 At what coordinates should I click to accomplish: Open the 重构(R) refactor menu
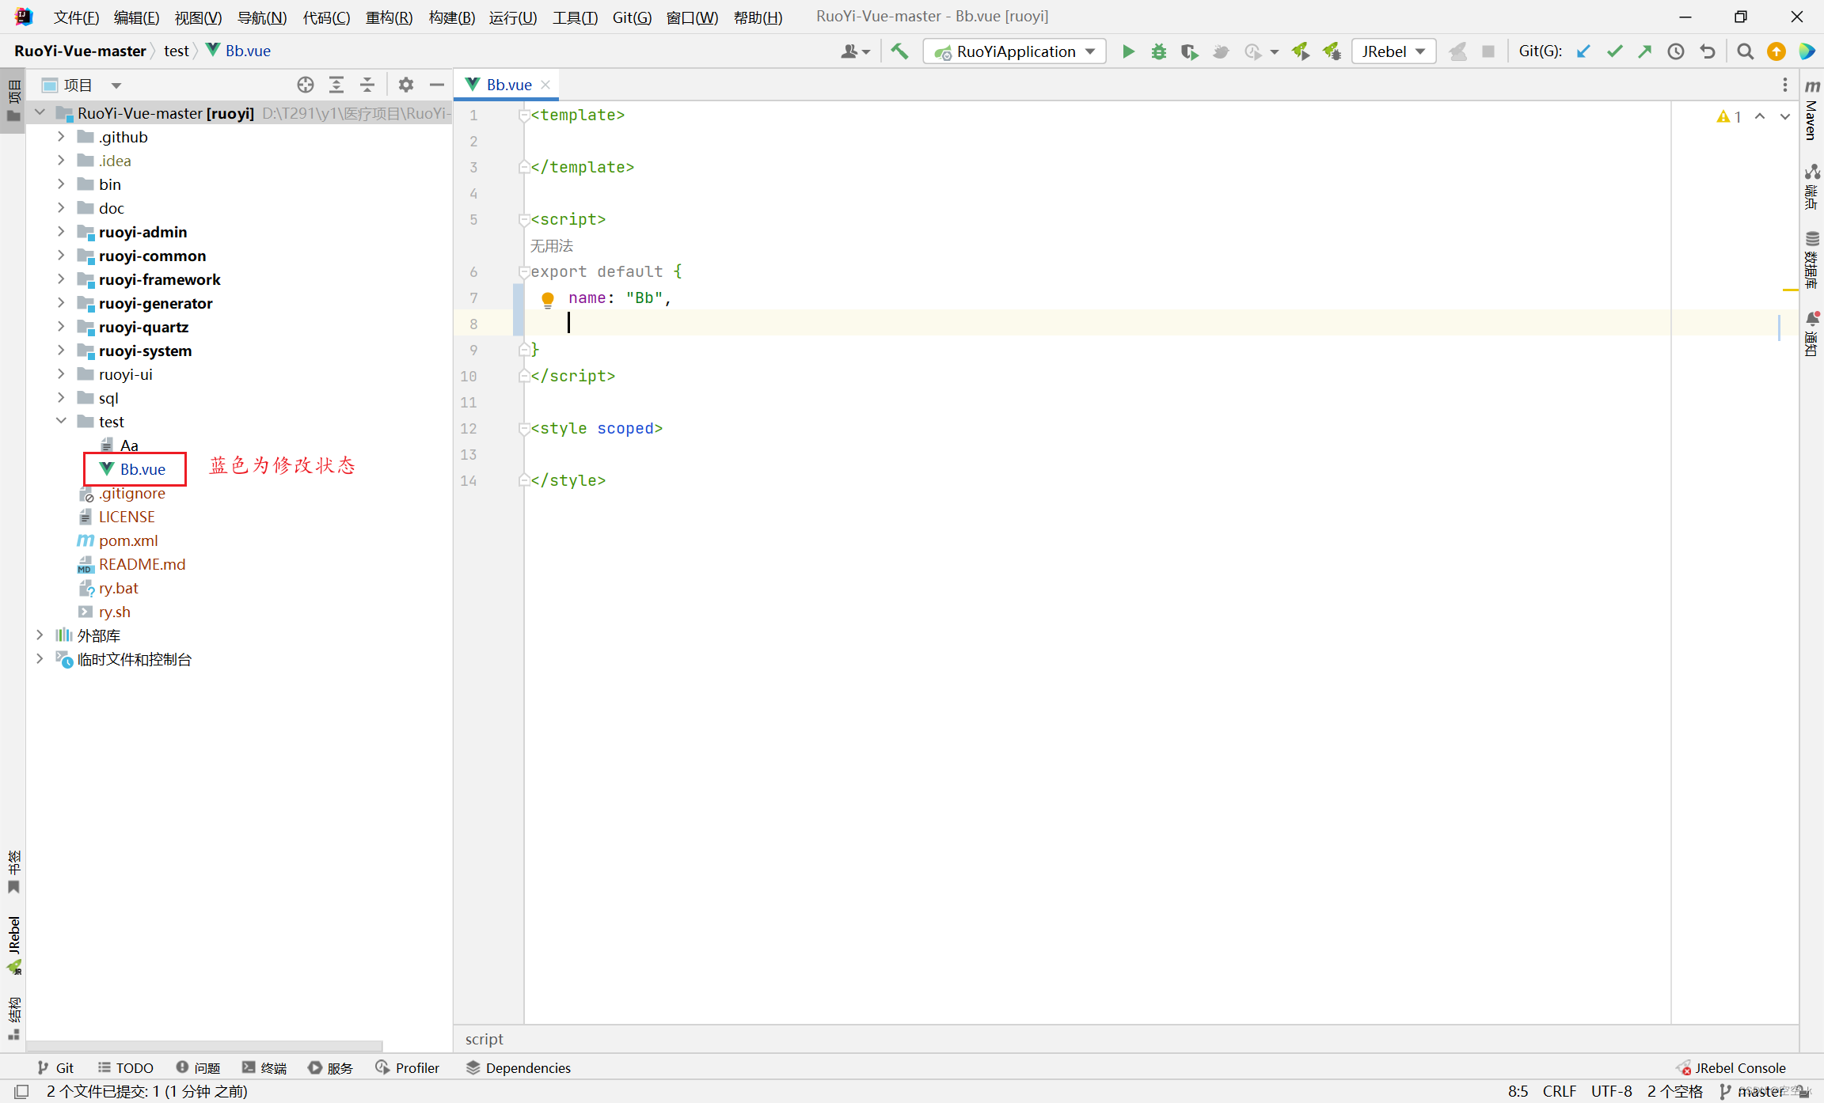pos(388,17)
